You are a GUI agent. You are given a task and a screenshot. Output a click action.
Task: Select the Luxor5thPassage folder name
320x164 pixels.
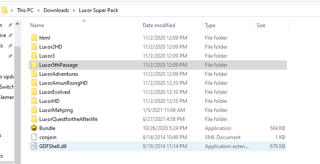[59, 65]
